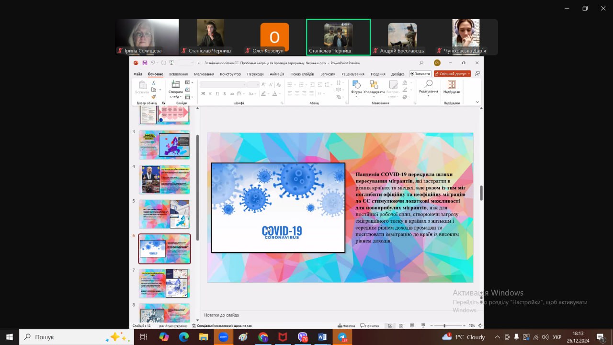Click the Save icon in PowerPoint title bar
The width and height of the screenshot is (613, 345).
coord(145,63)
